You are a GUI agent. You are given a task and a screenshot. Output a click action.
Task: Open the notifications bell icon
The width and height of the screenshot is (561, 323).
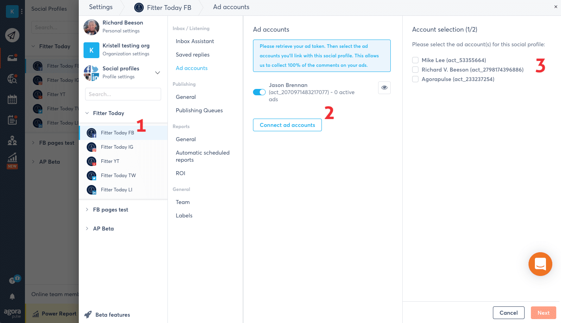(12, 297)
